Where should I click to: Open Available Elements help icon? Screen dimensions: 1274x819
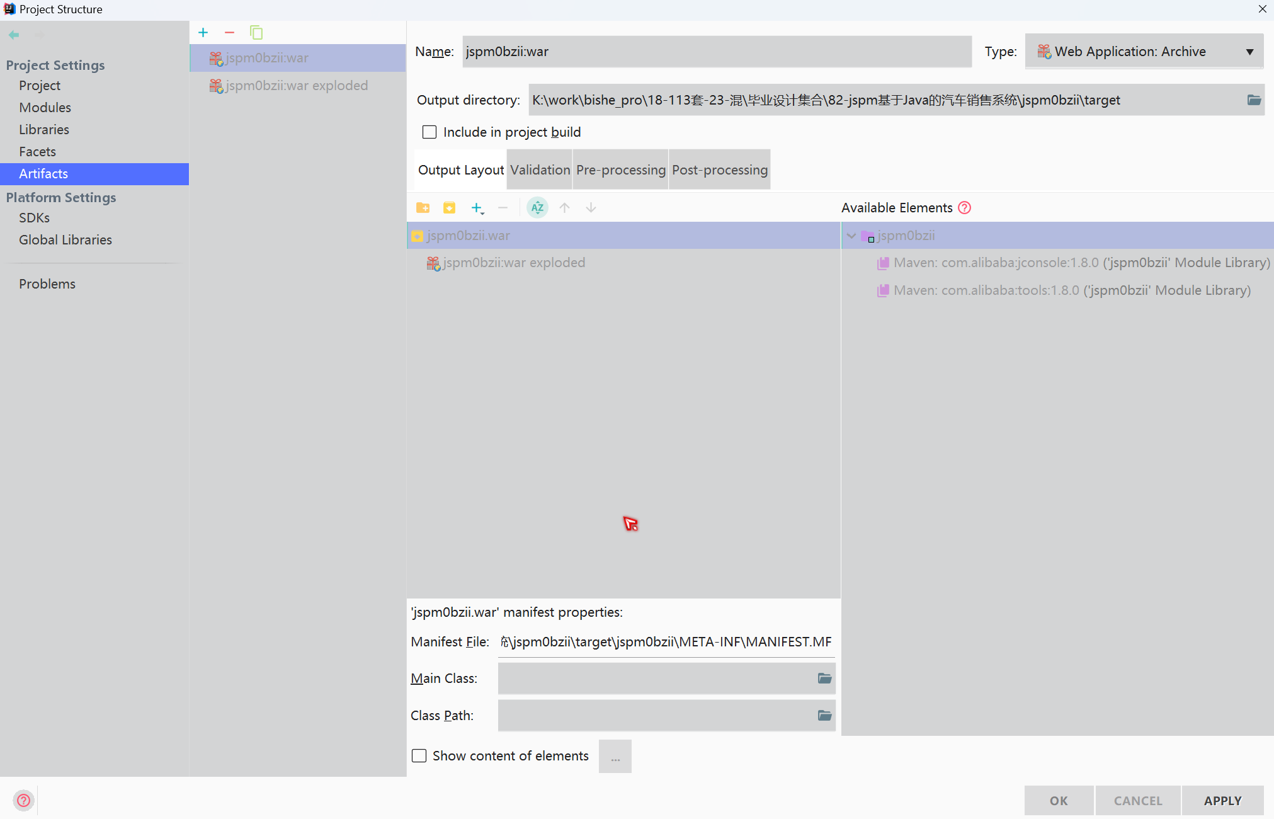click(964, 208)
